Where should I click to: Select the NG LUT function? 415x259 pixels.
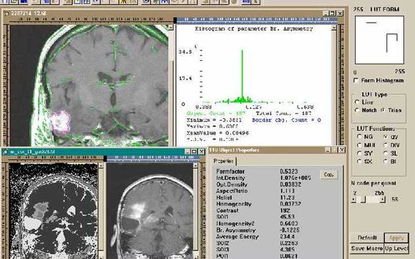click(359, 137)
